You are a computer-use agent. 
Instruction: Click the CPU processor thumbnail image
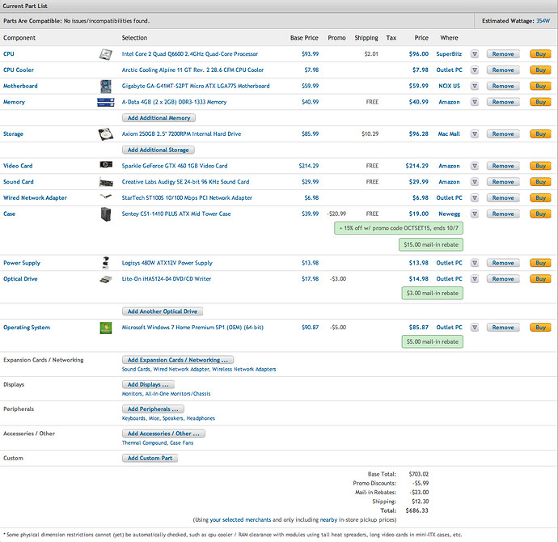(106, 54)
